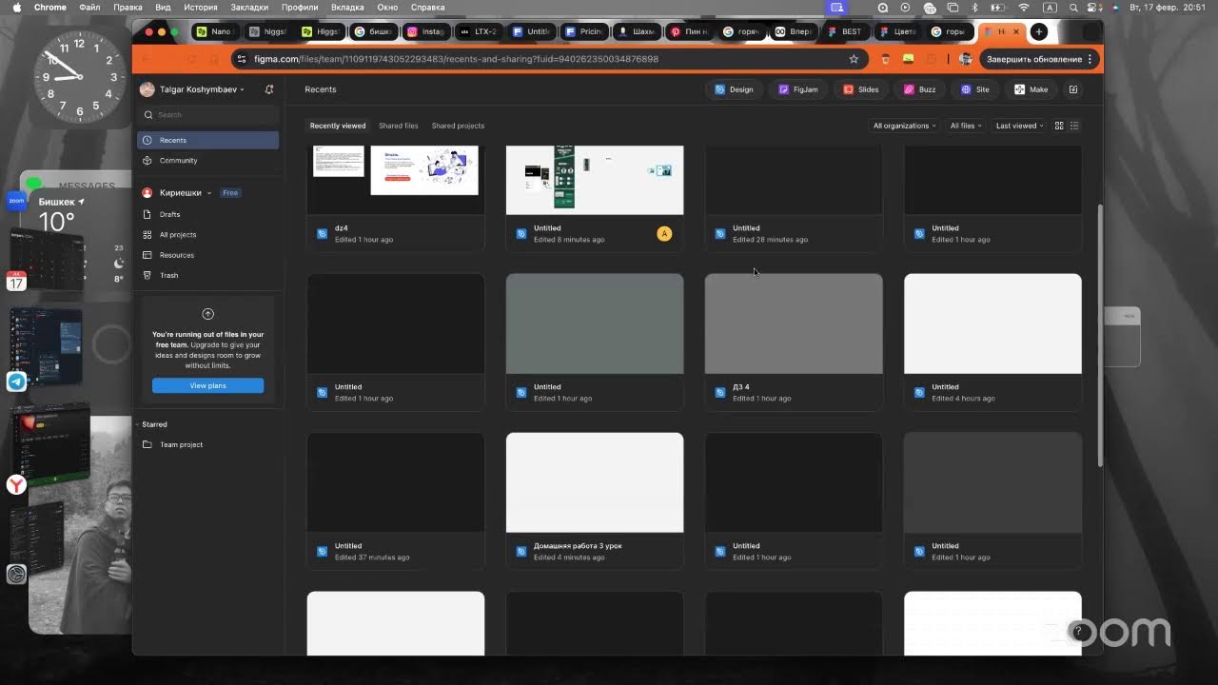Click the Chrome three-dot menu icon
Screen dimensions: 1218x685
click(1090, 59)
